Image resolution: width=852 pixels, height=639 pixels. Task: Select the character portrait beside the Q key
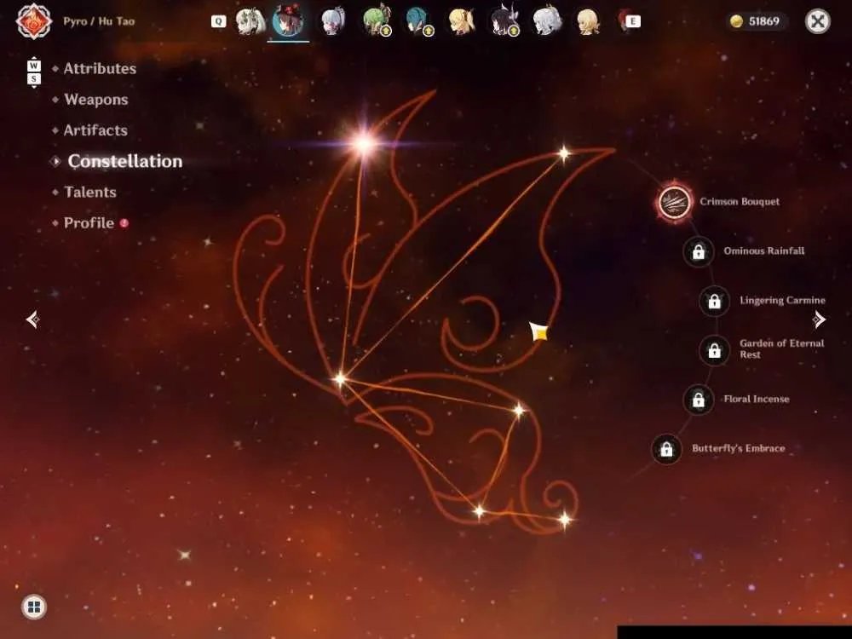(x=250, y=21)
